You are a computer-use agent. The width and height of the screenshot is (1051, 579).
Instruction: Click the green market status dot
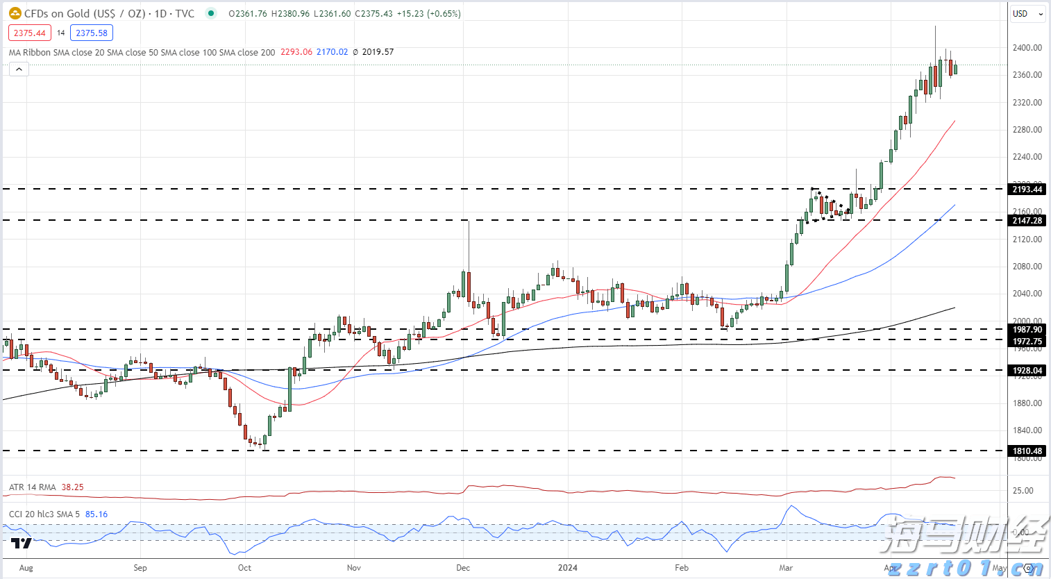coord(211,13)
